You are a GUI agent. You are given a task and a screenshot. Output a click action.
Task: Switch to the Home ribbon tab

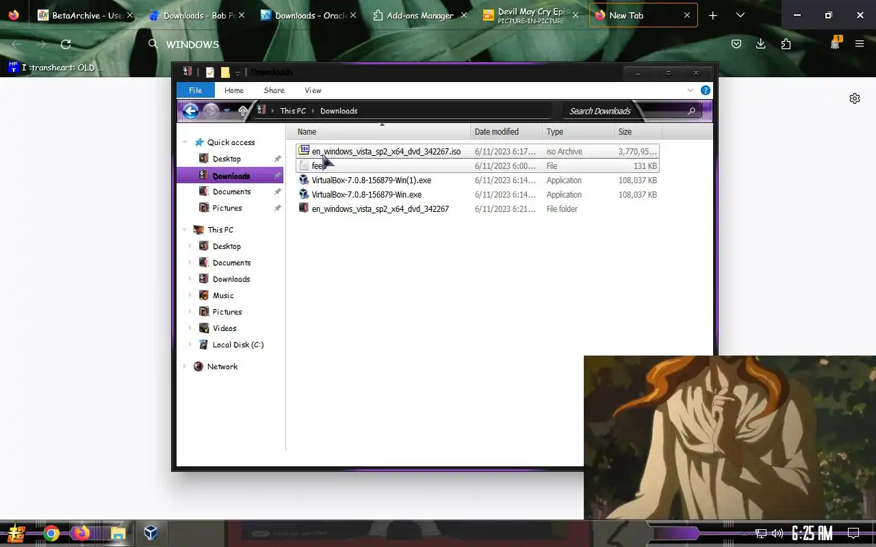(x=234, y=90)
